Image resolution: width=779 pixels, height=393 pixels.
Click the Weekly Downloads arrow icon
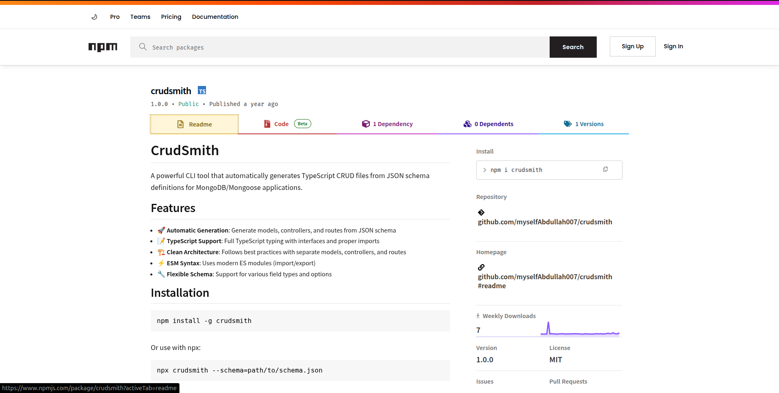pyautogui.click(x=478, y=316)
